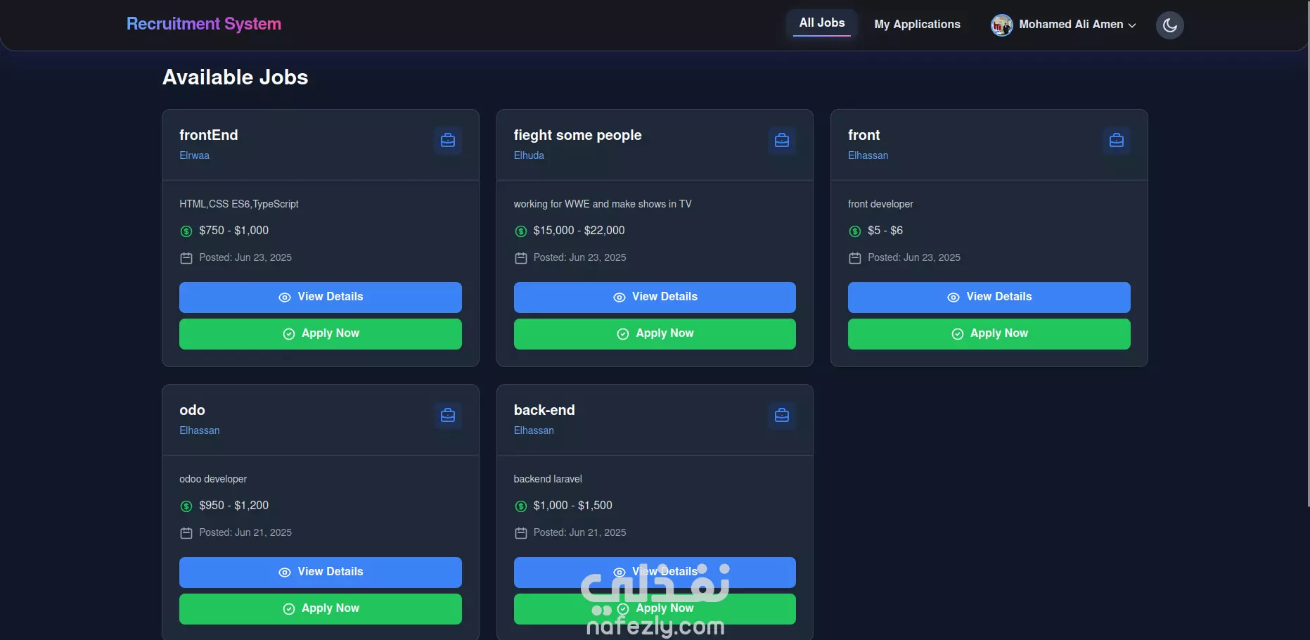Click the Recruitment System logo link
The width and height of the screenshot is (1310, 640).
204,24
